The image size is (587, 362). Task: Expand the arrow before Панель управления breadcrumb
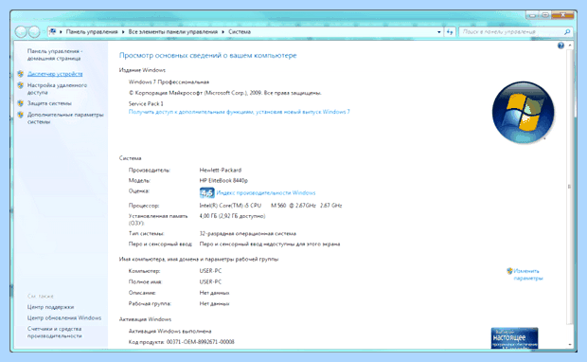click(x=61, y=32)
